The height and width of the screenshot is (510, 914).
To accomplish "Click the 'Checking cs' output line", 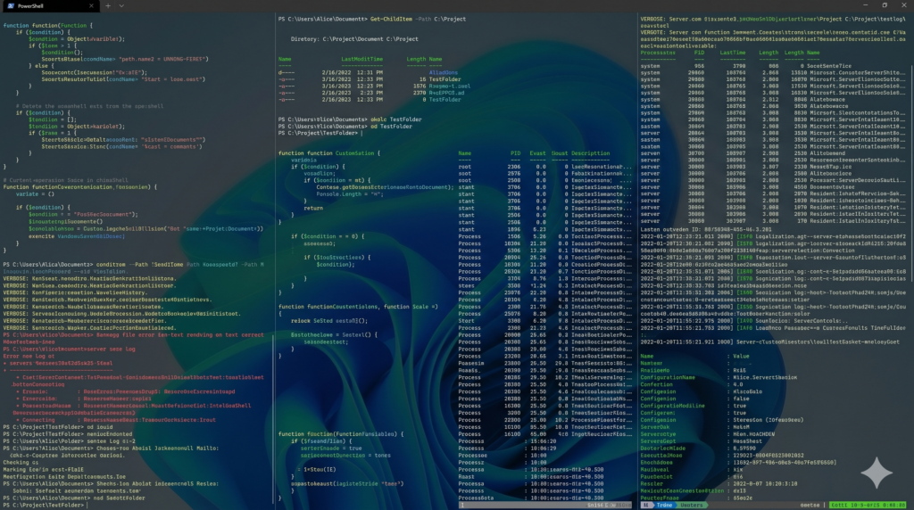I will pyautogui.click(x=20, y=462).
